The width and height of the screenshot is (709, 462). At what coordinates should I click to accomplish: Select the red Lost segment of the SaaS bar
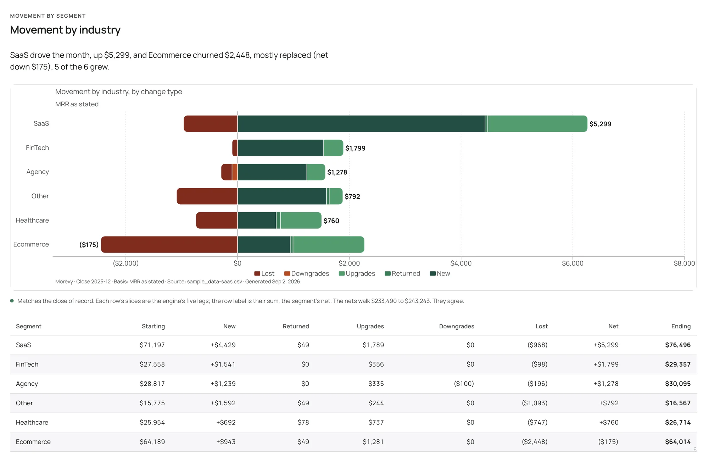coord(211,124)
